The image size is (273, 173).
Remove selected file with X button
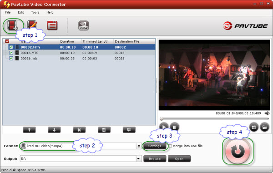click(x=79, y=130)
